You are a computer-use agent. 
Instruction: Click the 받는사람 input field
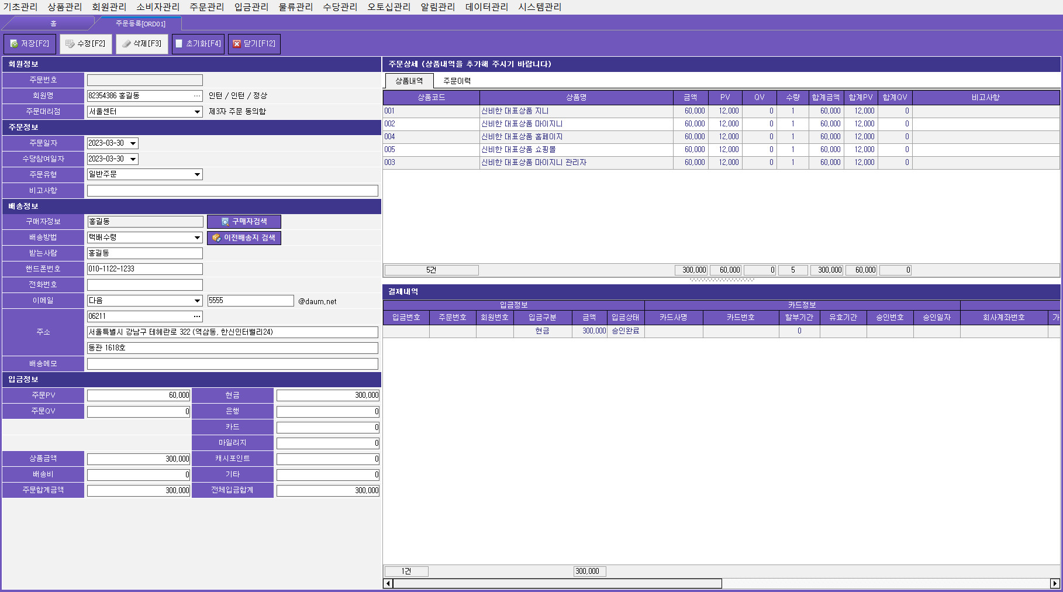pyautogui.click(x=145, y=253)
